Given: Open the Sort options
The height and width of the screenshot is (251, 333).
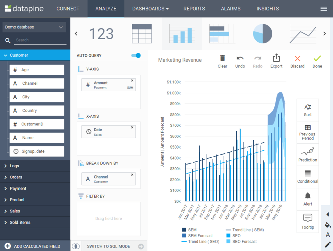Looking at the screenshot, I should pos(307,110).
